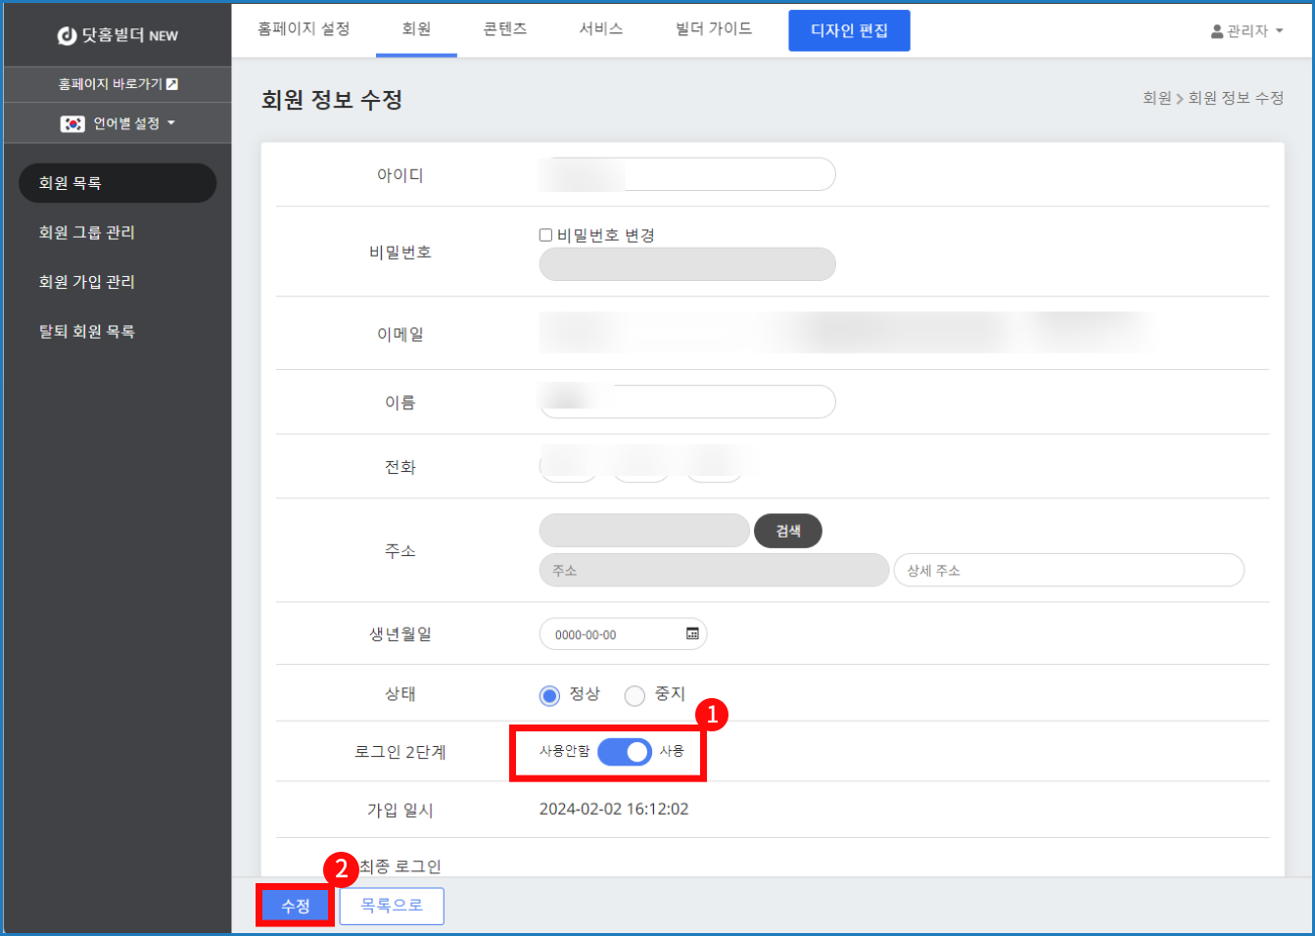Click the 디자인 편집 button
Viewport: 1315px width, 936px height.
[849, 30]
